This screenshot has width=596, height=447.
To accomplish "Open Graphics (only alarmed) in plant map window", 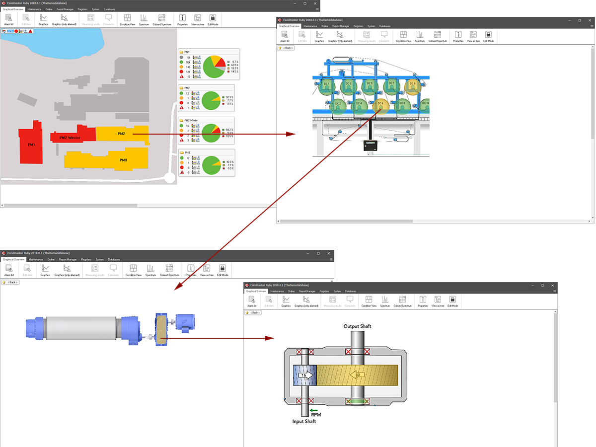I will point(65,20).
